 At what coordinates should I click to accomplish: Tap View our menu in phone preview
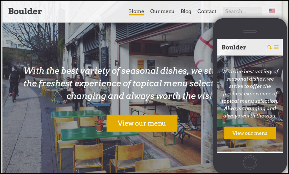(x=250, y=133)
